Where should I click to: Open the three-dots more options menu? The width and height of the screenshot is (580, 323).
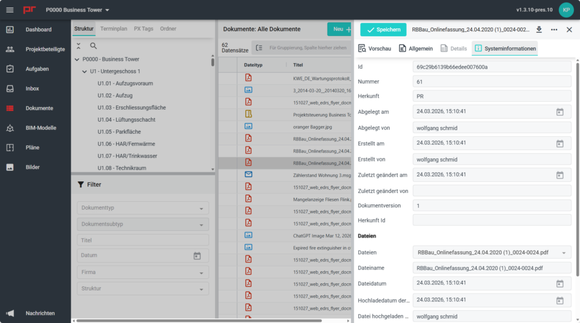pos(554,30)
